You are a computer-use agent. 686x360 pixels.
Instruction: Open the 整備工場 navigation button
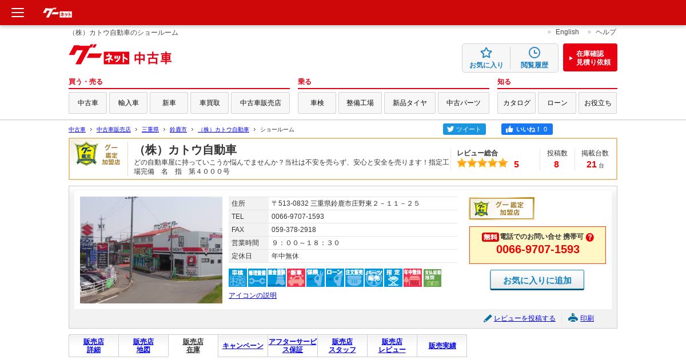[x=360, y=103]
